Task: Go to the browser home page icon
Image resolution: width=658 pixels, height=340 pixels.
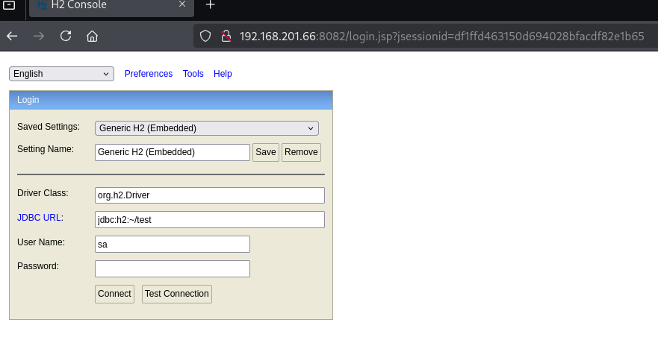Action: click(92, 36)
